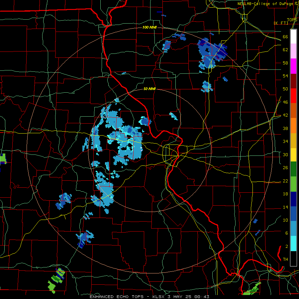299x299 pixels.
Task: Click the NEXLAB-College of DuPage label
Action: [265, 4]
